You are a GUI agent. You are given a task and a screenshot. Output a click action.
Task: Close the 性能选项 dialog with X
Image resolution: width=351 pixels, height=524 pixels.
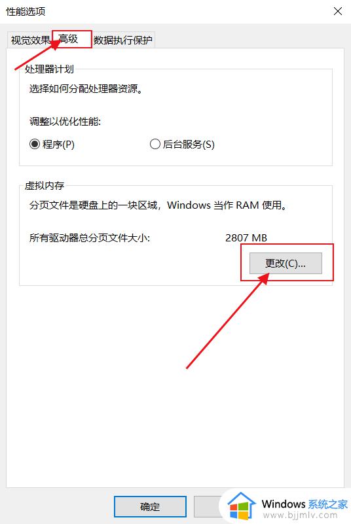[338, 11]
